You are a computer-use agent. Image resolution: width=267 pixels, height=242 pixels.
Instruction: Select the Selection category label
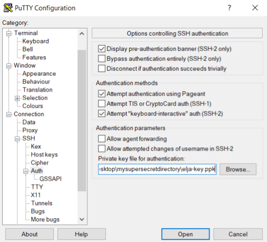(x=35, y=98)
